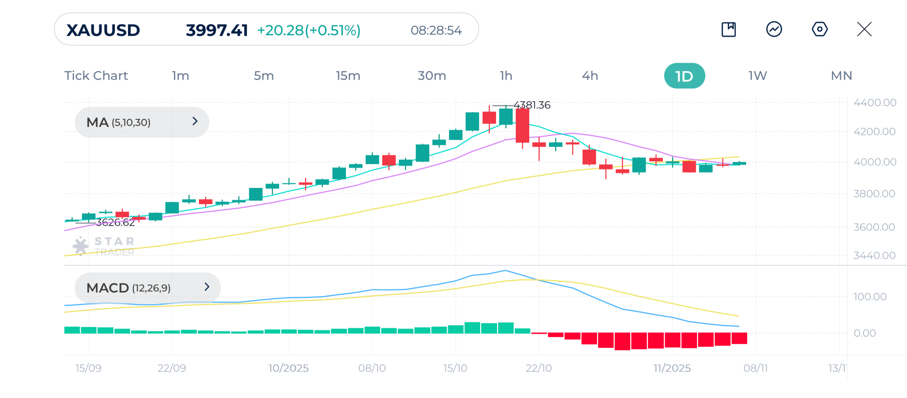Choose the 30m timeframe

tap(432, 76)
